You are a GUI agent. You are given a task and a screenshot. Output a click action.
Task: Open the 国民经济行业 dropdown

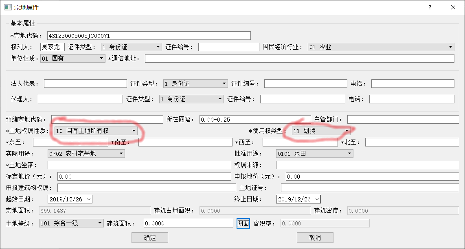tap(381, 47)
